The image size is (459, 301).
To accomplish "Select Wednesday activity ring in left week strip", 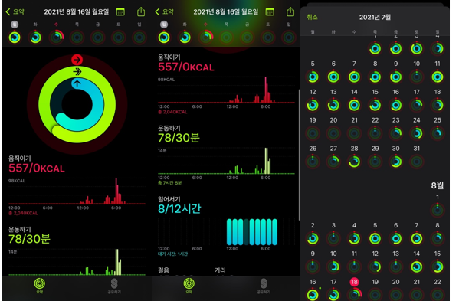I will (56, 38).
